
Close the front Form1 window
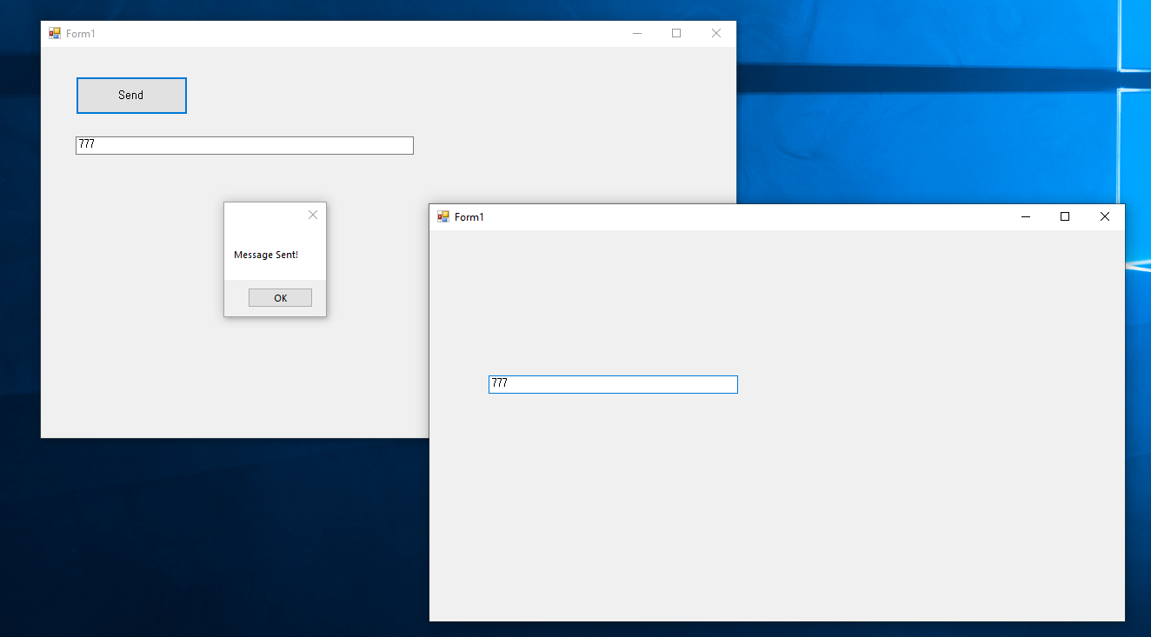coord(1105,216)
